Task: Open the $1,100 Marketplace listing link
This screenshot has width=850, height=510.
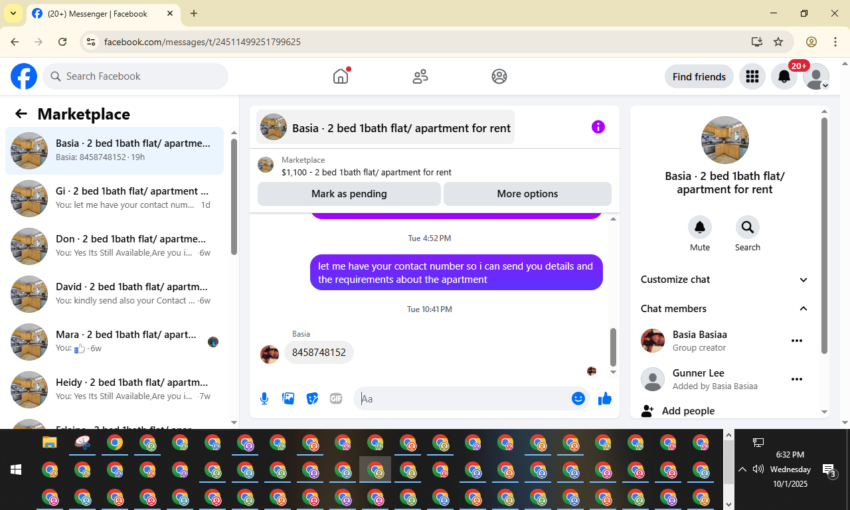Action: coord(367,172)
